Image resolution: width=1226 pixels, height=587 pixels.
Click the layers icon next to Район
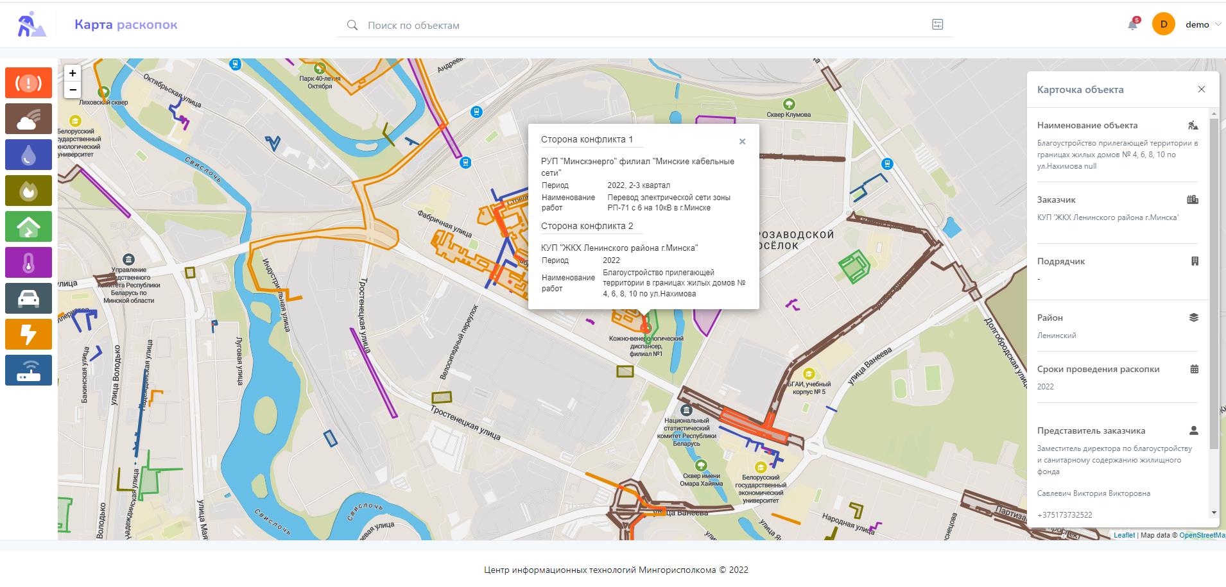point(1194,318)
